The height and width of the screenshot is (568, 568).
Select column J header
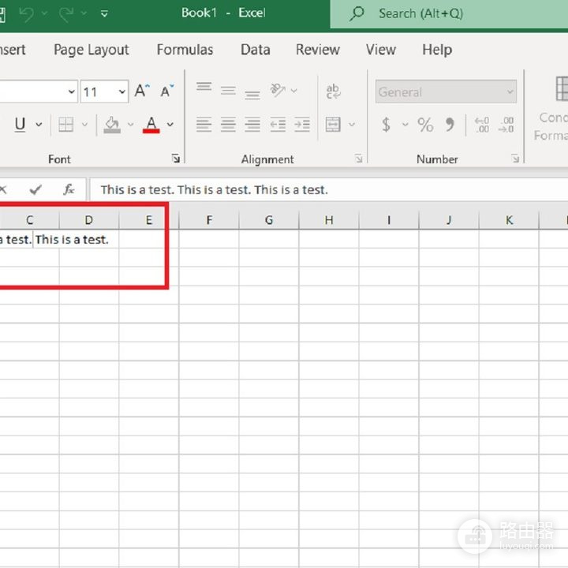tap(449, 219)
